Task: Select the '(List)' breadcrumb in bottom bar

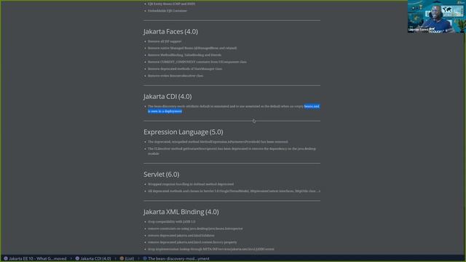Action: [130, 259]
